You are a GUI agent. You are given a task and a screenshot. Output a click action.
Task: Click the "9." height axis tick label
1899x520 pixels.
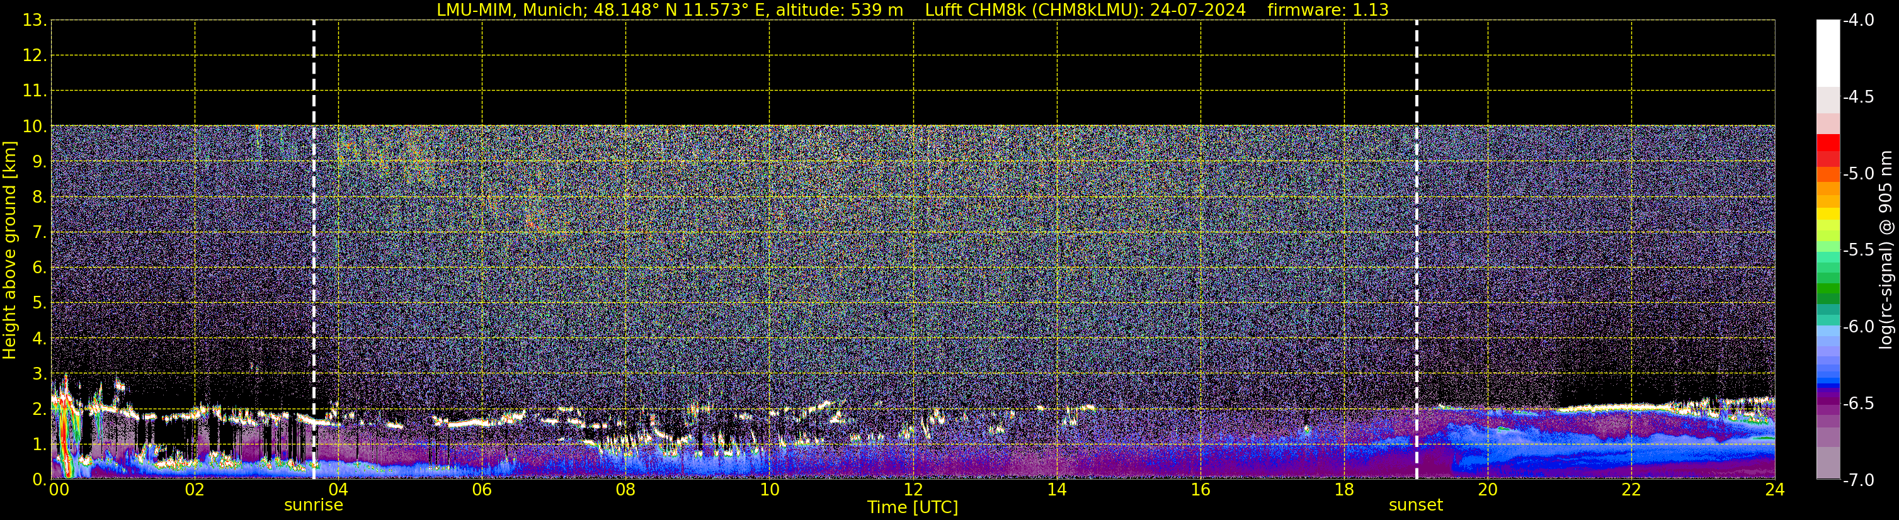(40, 162)
